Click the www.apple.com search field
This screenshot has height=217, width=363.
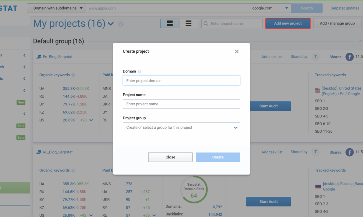pos(167,8)
